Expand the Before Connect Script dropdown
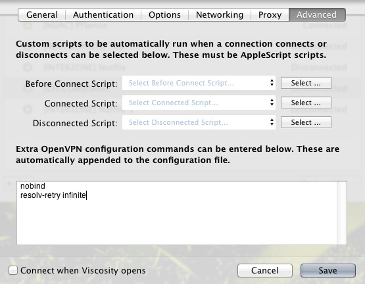The image size is (365, 284). pos(199,83)
